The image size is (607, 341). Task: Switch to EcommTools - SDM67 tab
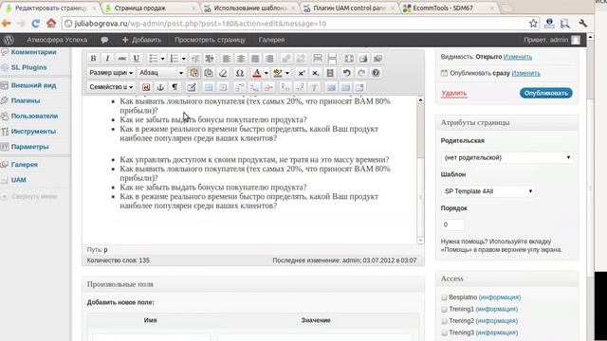[x=449, y=8]
